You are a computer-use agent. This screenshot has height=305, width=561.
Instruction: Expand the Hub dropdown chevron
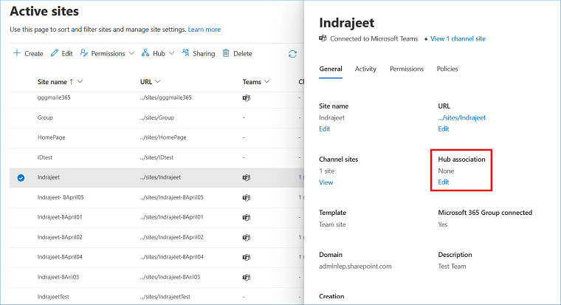coord(172,53)
